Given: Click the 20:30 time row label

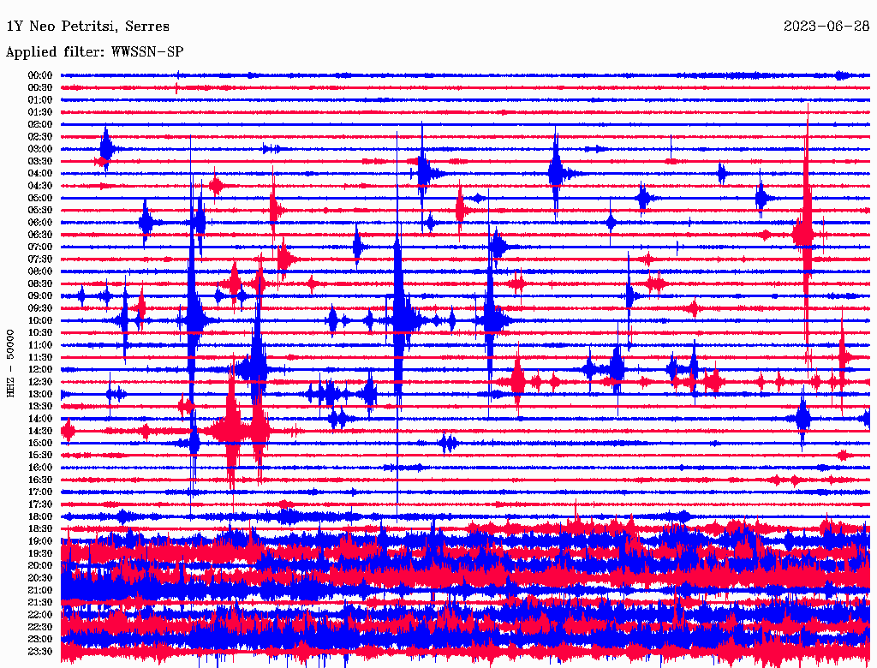Looking at the screenshot, I should pyautogui.click(x=40, y=578).
